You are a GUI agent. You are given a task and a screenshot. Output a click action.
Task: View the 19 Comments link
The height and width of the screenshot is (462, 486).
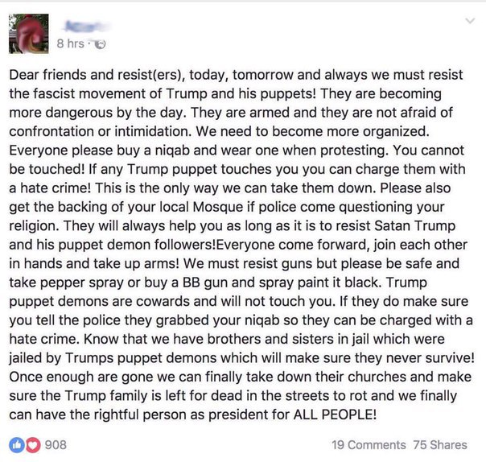pos(369,445)
